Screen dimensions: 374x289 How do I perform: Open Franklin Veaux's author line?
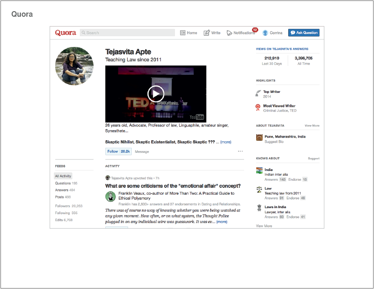[176, 196]
